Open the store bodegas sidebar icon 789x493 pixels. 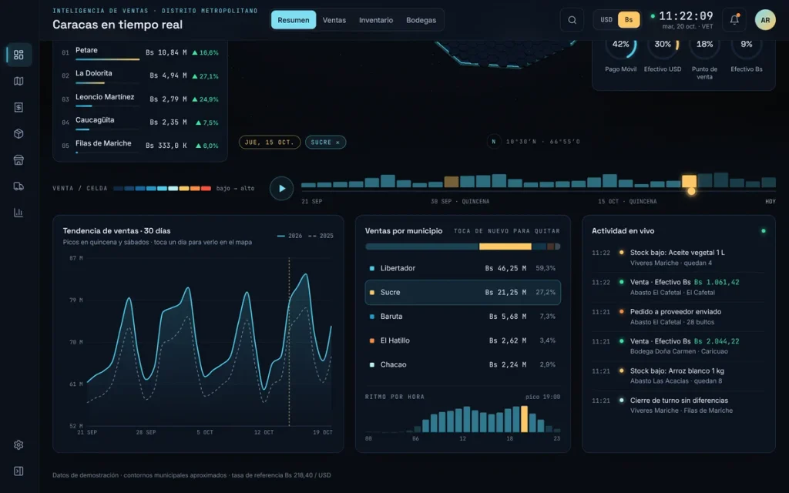[x=18, y=160]
